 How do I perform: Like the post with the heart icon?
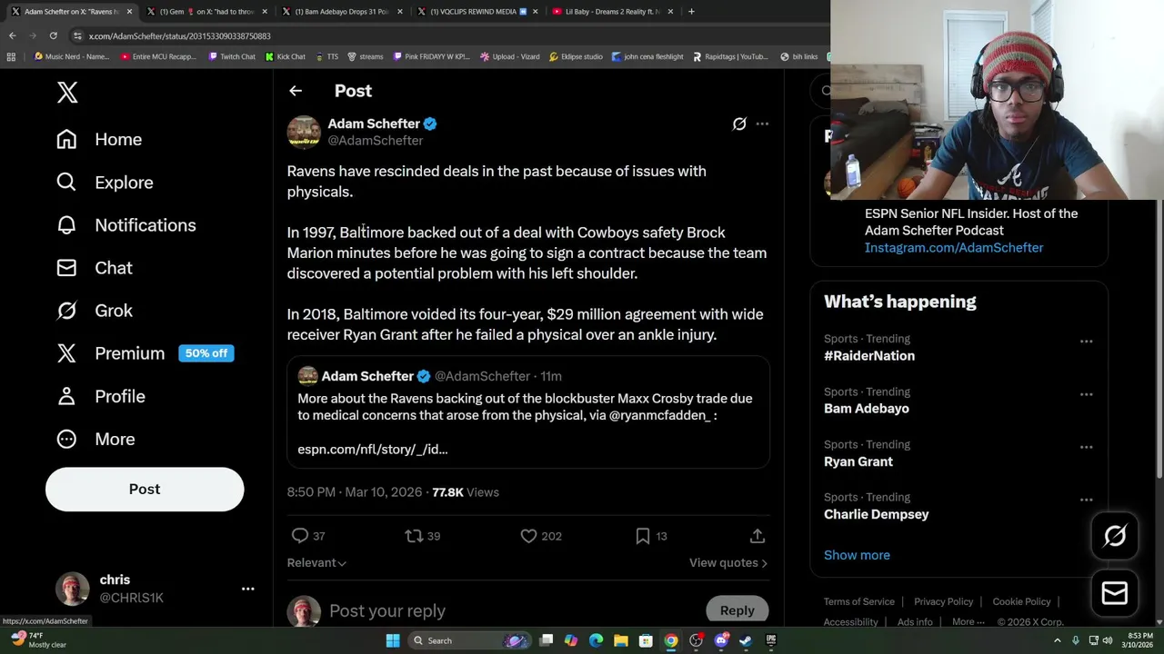pos(528,536)
